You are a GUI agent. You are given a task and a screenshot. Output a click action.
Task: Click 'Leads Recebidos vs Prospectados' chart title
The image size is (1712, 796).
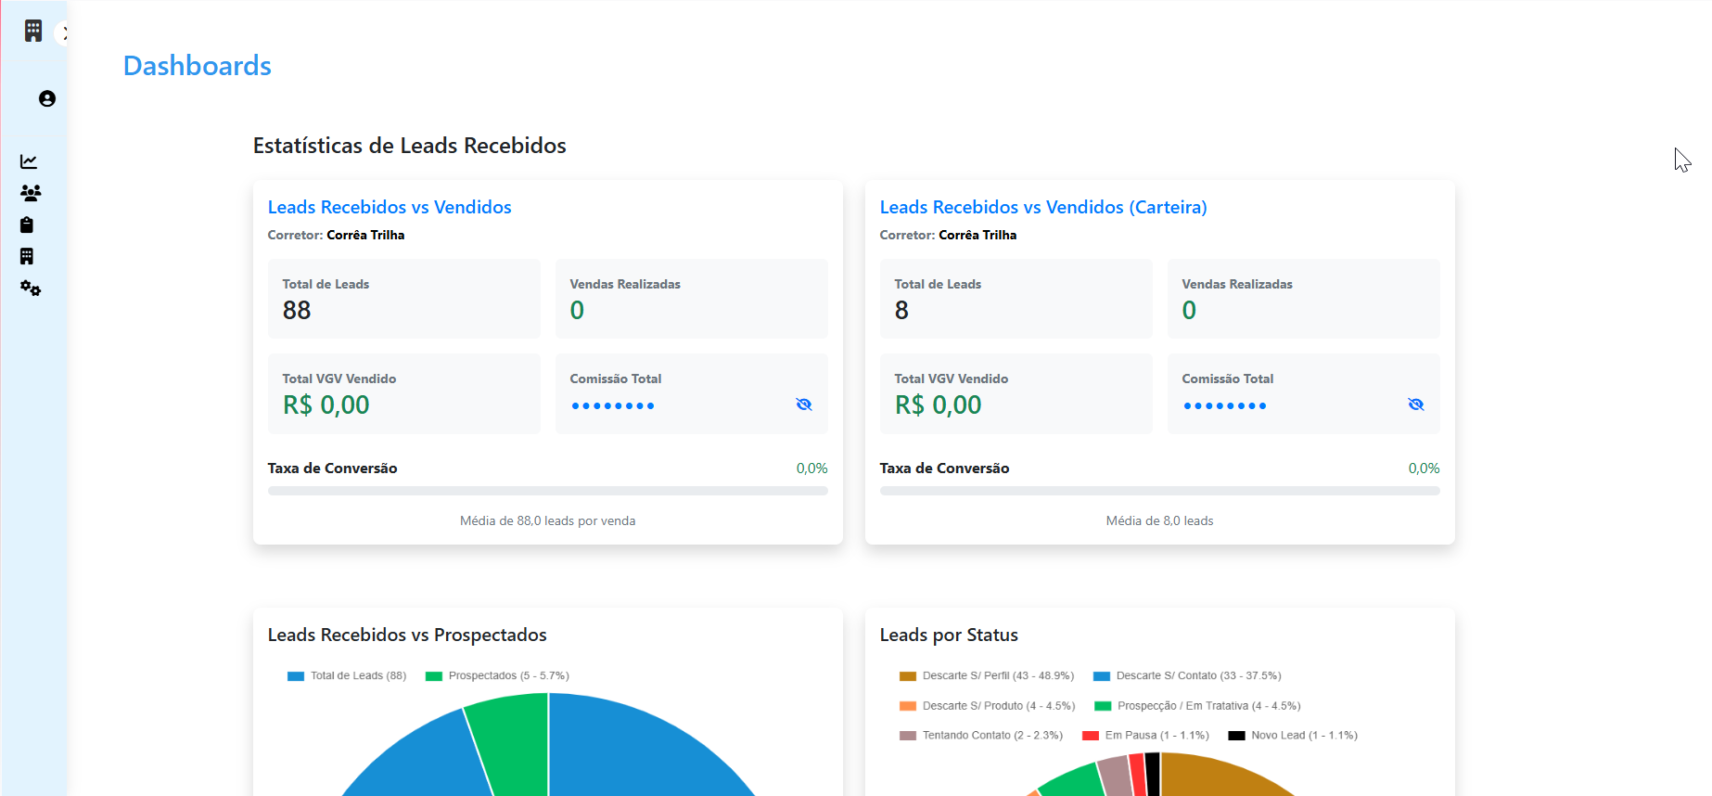[x=407, y=636]
